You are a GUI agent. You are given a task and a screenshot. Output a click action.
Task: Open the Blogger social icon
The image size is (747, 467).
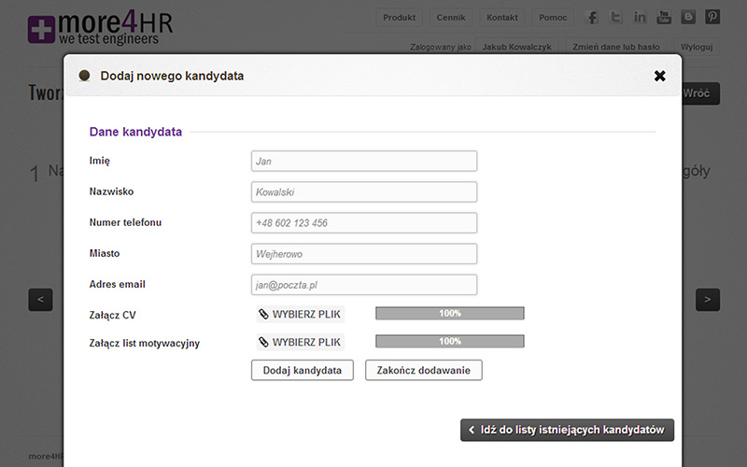[688, 17]
